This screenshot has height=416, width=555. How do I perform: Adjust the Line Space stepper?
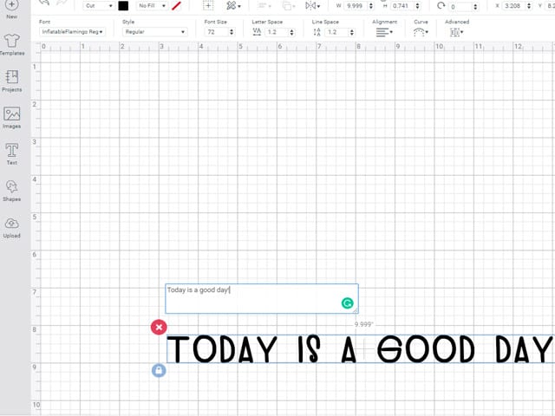[351, 32]
